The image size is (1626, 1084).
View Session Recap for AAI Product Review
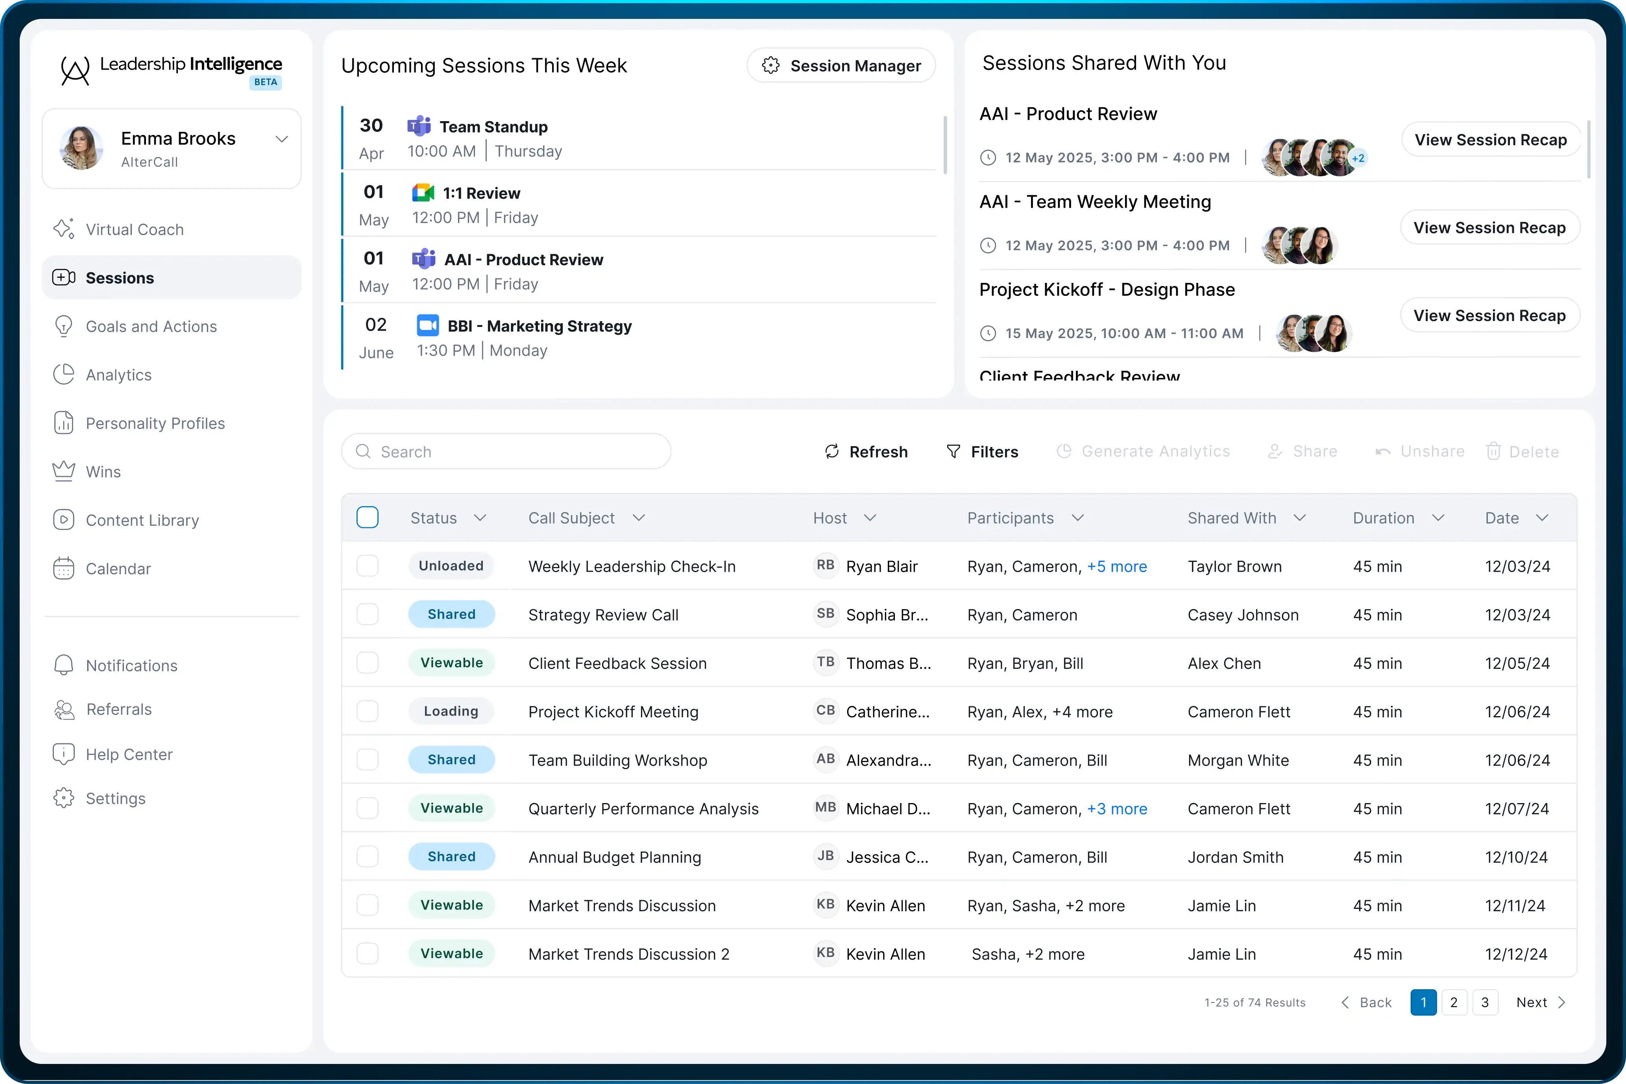1491,140
